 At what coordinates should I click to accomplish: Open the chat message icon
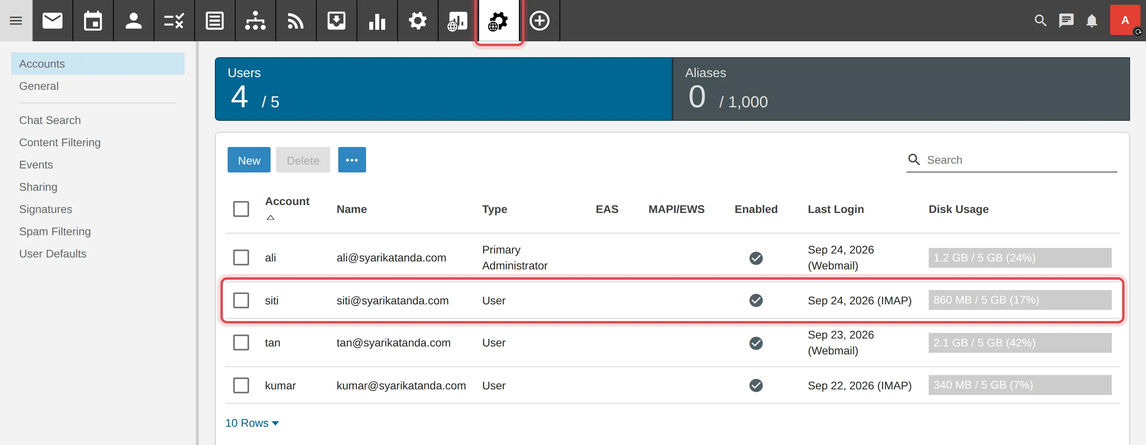(x=1066, y=20)
